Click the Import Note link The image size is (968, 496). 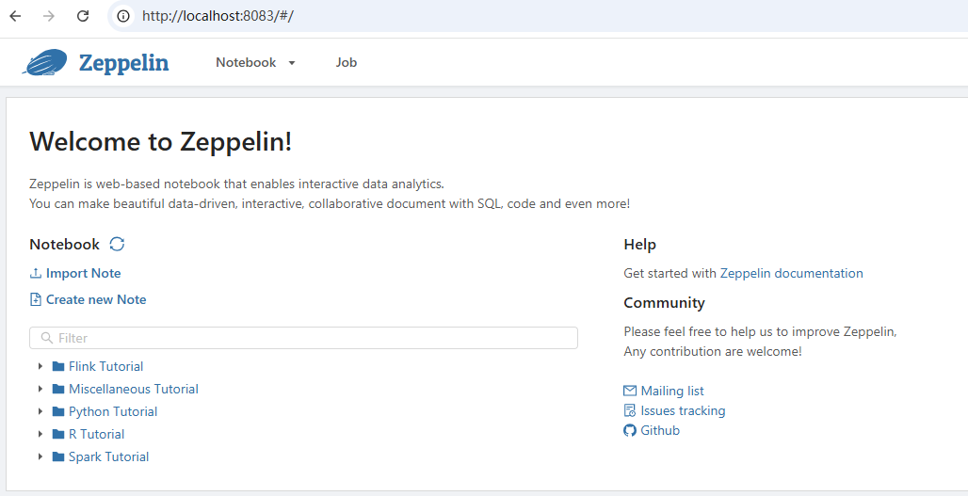point(83,273)
